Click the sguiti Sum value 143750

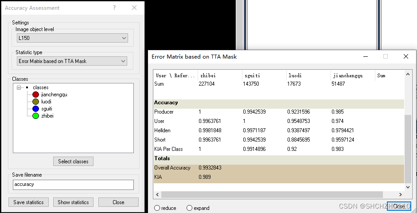[x=251, y=84]
